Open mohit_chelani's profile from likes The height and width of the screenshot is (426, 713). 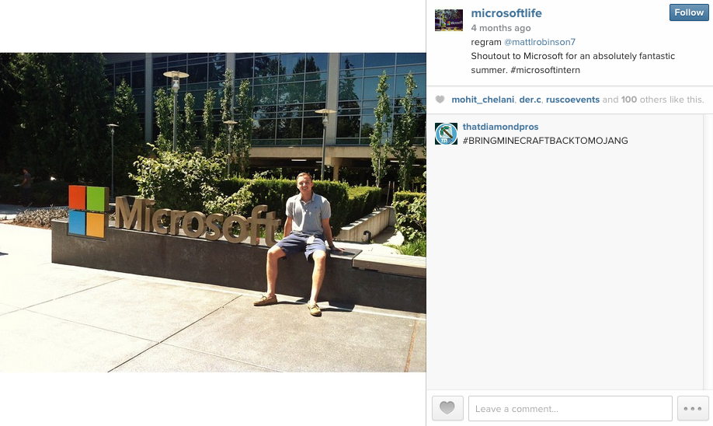click(482, 100)
